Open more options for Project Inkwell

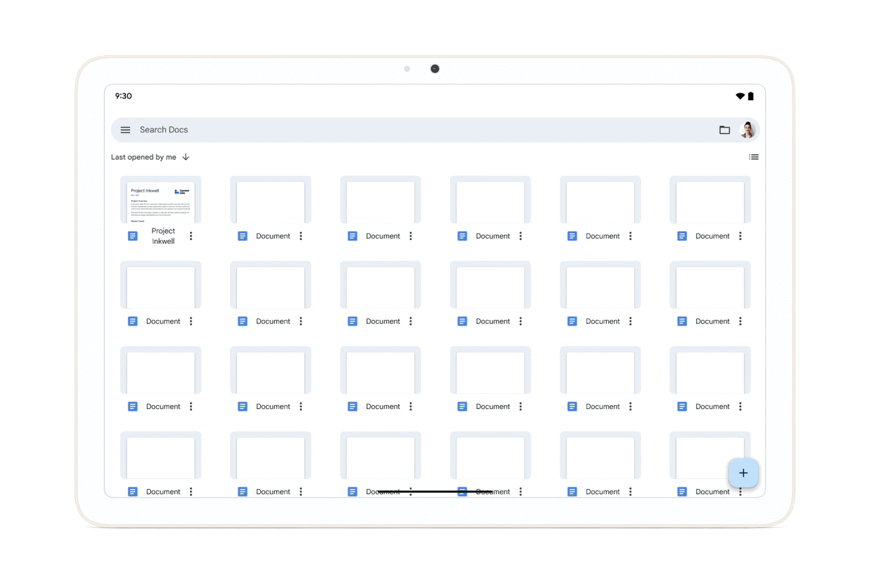pos(191,236)
